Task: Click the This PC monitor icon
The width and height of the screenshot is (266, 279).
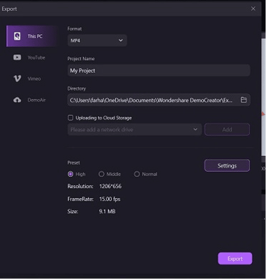Action: pyautogui.click(x=17, y=36)
